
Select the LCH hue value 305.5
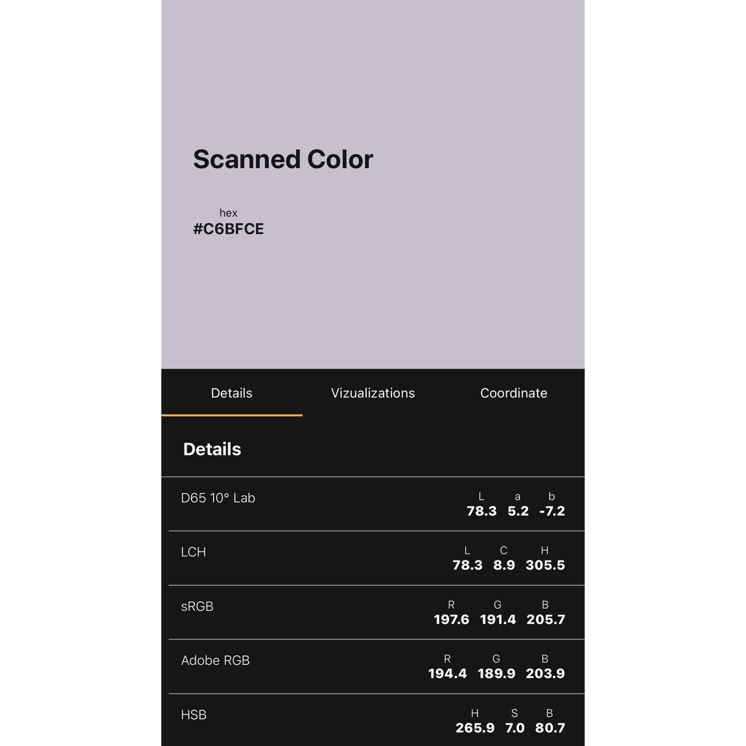point(545,565)
